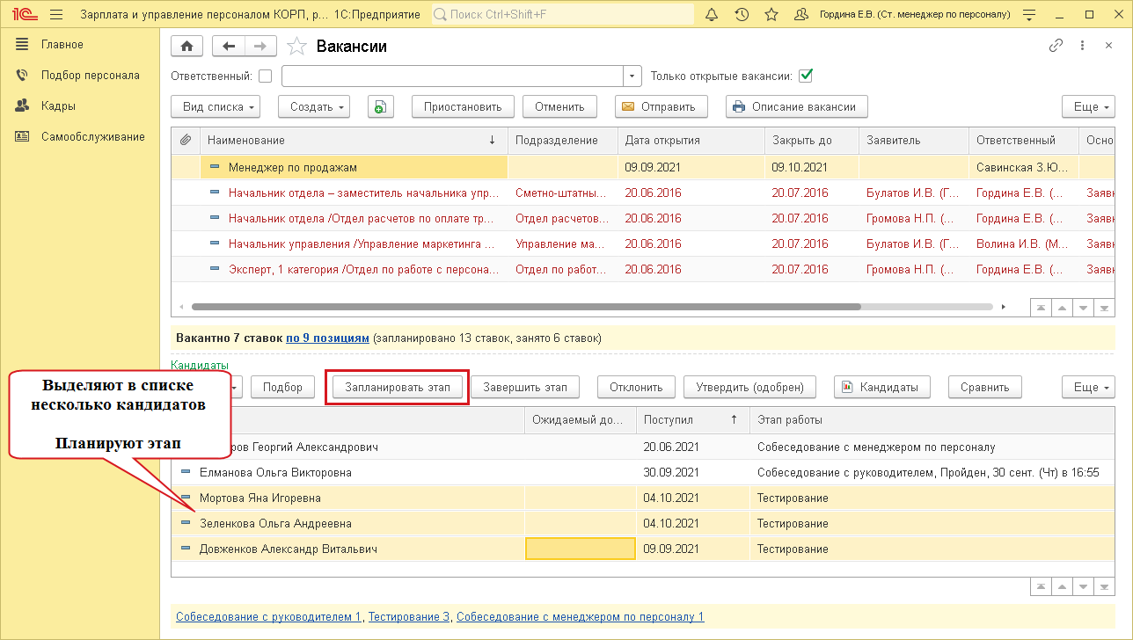The width and height of the screenshot is (1133, 640).
Task: Click the home page button
Action: [186, 47]
